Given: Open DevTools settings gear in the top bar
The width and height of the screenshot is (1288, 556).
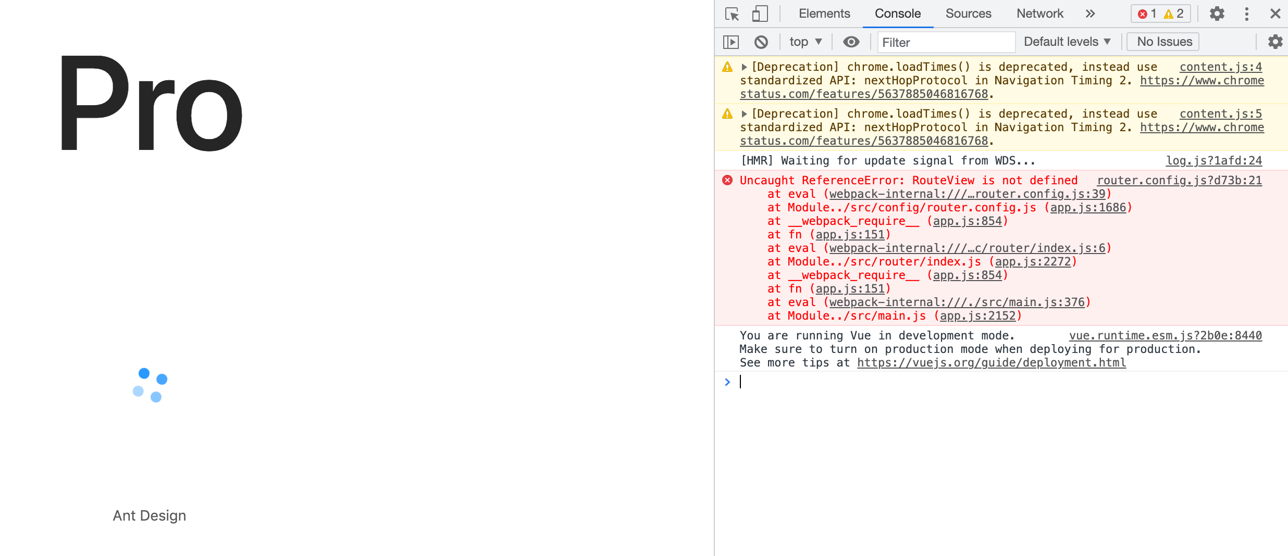Looking at the screenshot, I should pos(1217,14).
